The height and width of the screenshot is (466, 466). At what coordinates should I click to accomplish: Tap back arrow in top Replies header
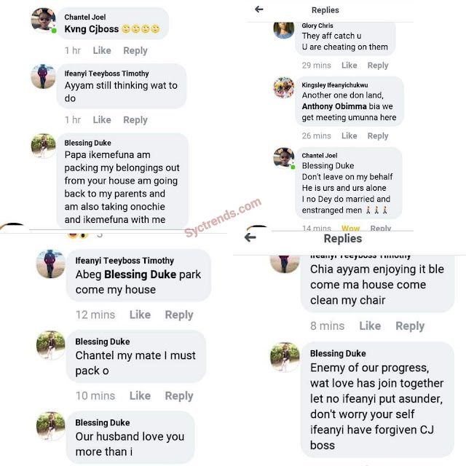point(259,9)
